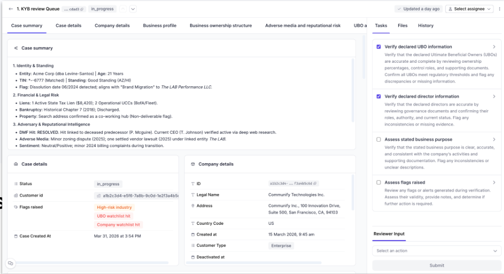Click the 1. KYB review Queue title

tap(38, 9)
